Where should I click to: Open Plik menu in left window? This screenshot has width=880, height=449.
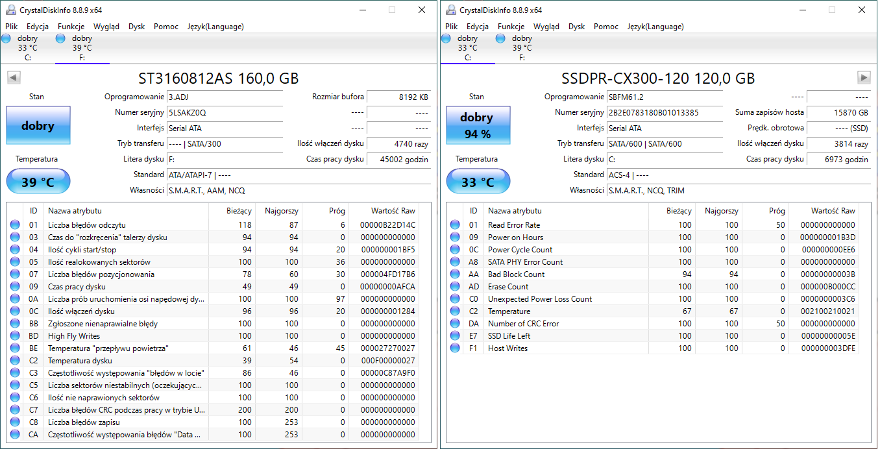(x=12, y=27)
